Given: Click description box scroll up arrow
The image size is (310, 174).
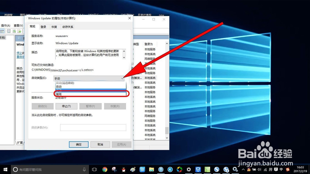Looking at the screenshot, I should (x=124, y=51).
